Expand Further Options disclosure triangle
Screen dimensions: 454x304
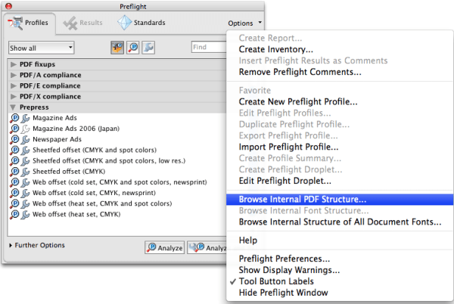11,245
